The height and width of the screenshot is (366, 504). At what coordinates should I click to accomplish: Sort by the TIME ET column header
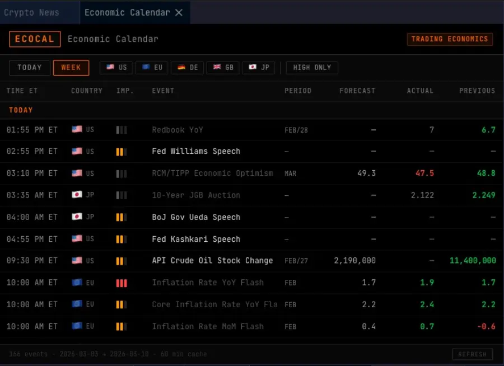(22, 91)
